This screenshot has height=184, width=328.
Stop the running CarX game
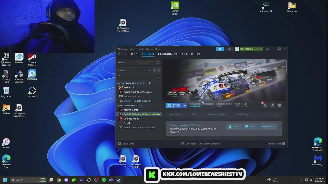(174, 105)
